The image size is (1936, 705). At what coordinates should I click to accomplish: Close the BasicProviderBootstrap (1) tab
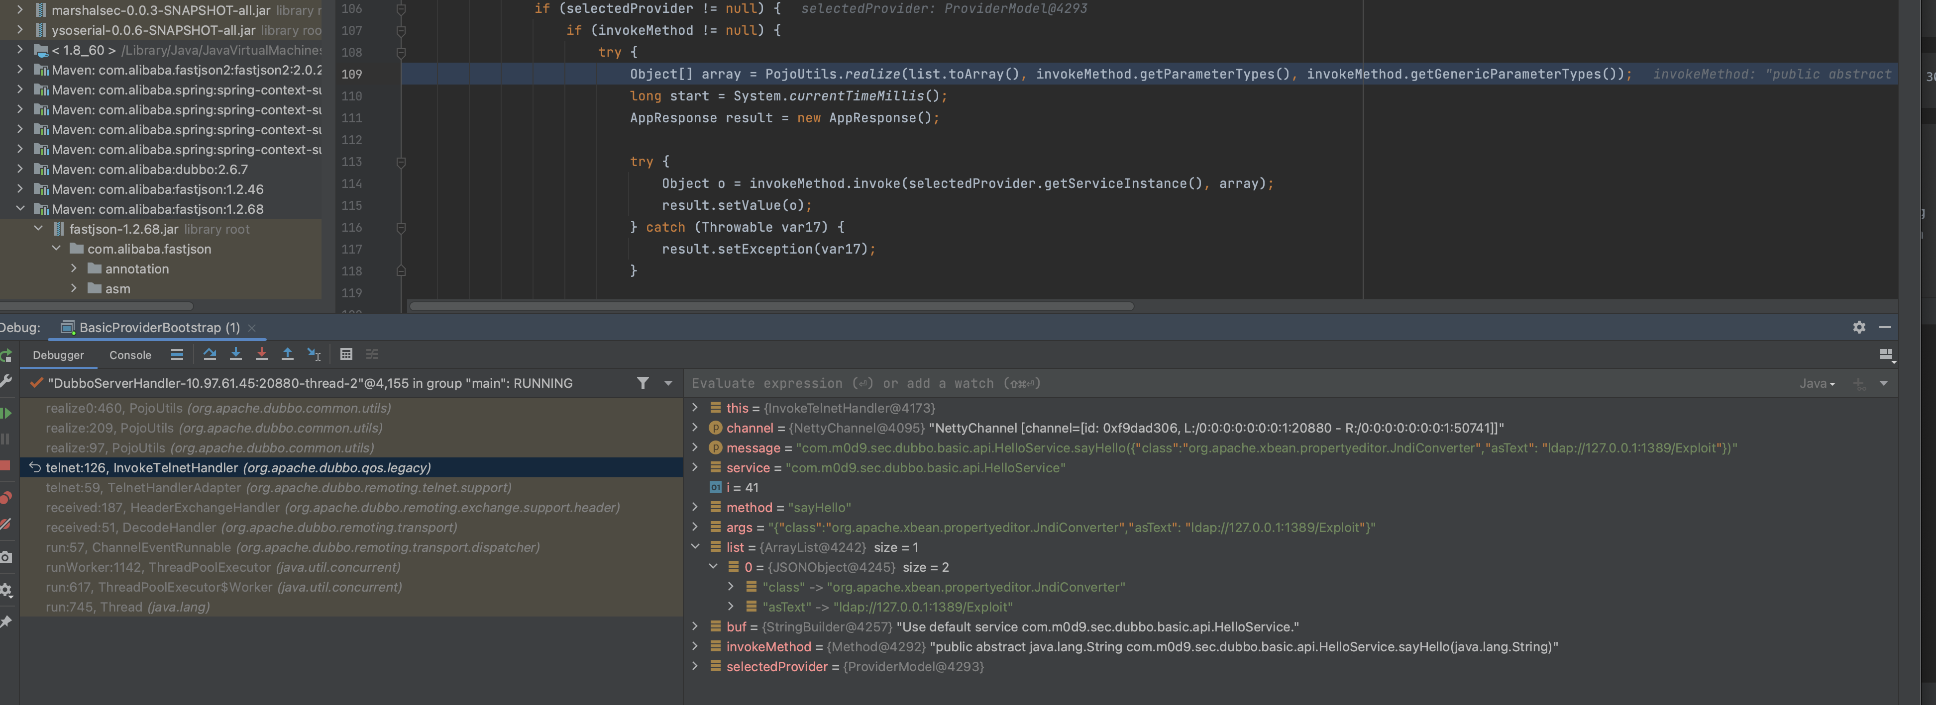click(252, 328)
